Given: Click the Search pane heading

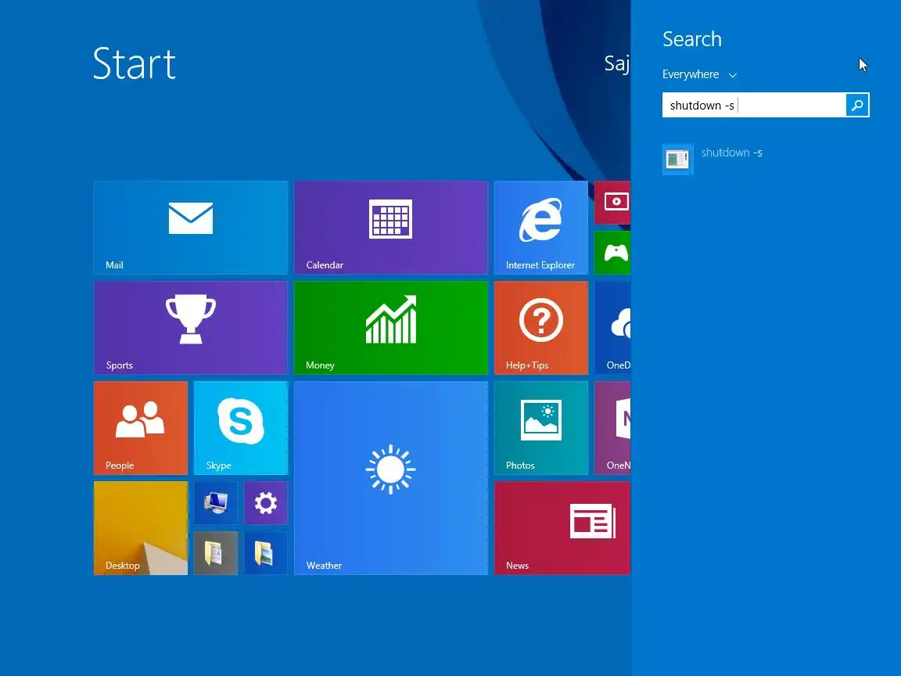Looking at the screenshot, I should coord(692,39).
